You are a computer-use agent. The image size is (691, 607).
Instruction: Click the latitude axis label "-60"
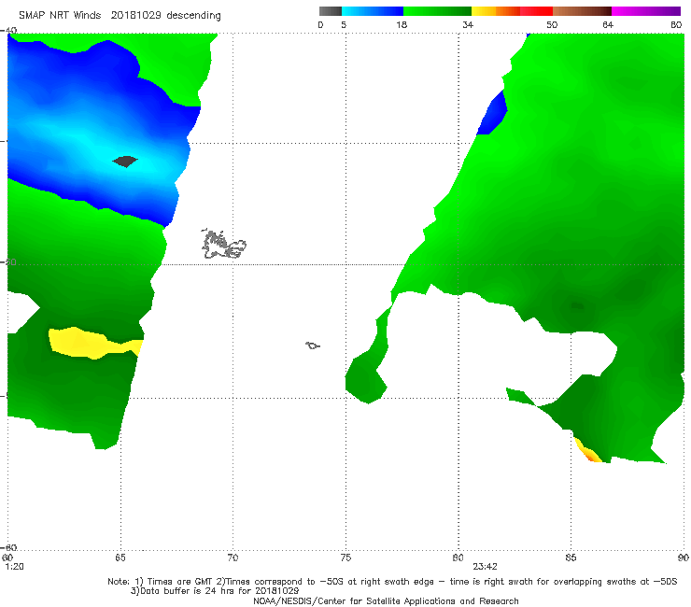(x=8, y=547)
